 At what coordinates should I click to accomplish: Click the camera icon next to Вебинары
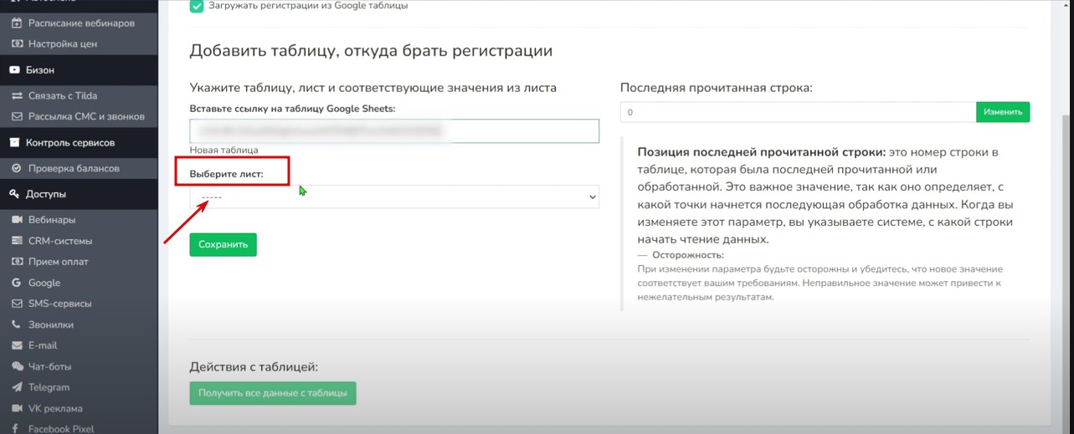[x=17, y=220]
